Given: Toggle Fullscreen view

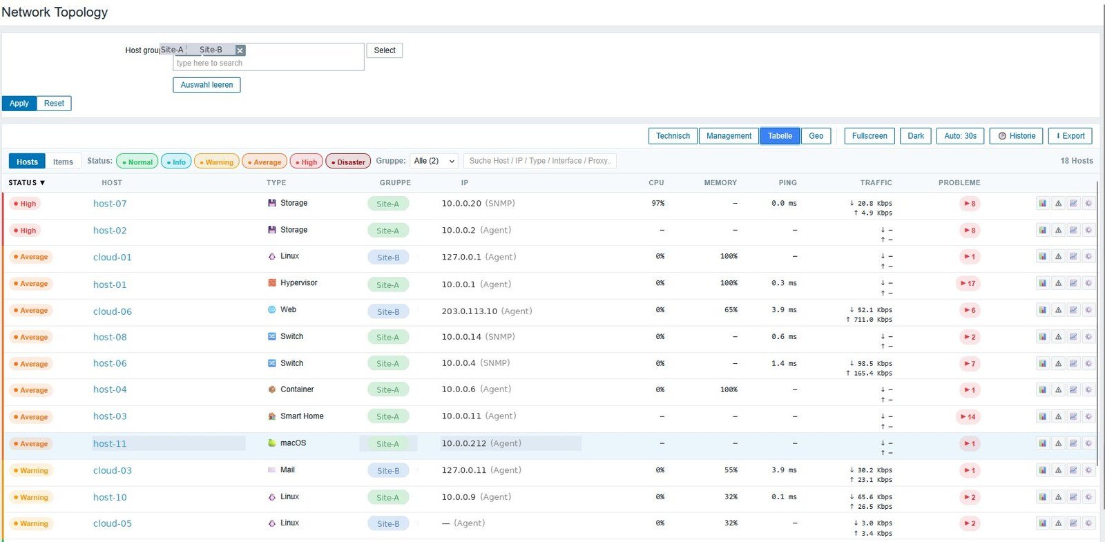Looking at the screenshot, I should [x=869, y=136].
